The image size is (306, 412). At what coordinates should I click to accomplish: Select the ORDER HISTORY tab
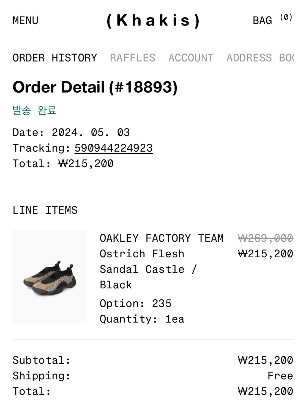pos(54,58)
